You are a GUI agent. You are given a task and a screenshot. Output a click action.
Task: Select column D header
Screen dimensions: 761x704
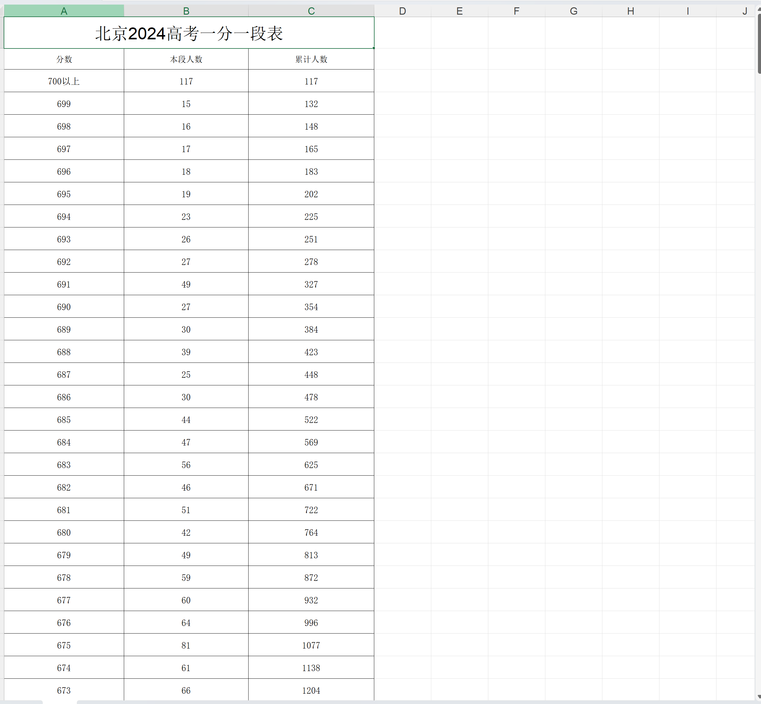tap(402, 11)
